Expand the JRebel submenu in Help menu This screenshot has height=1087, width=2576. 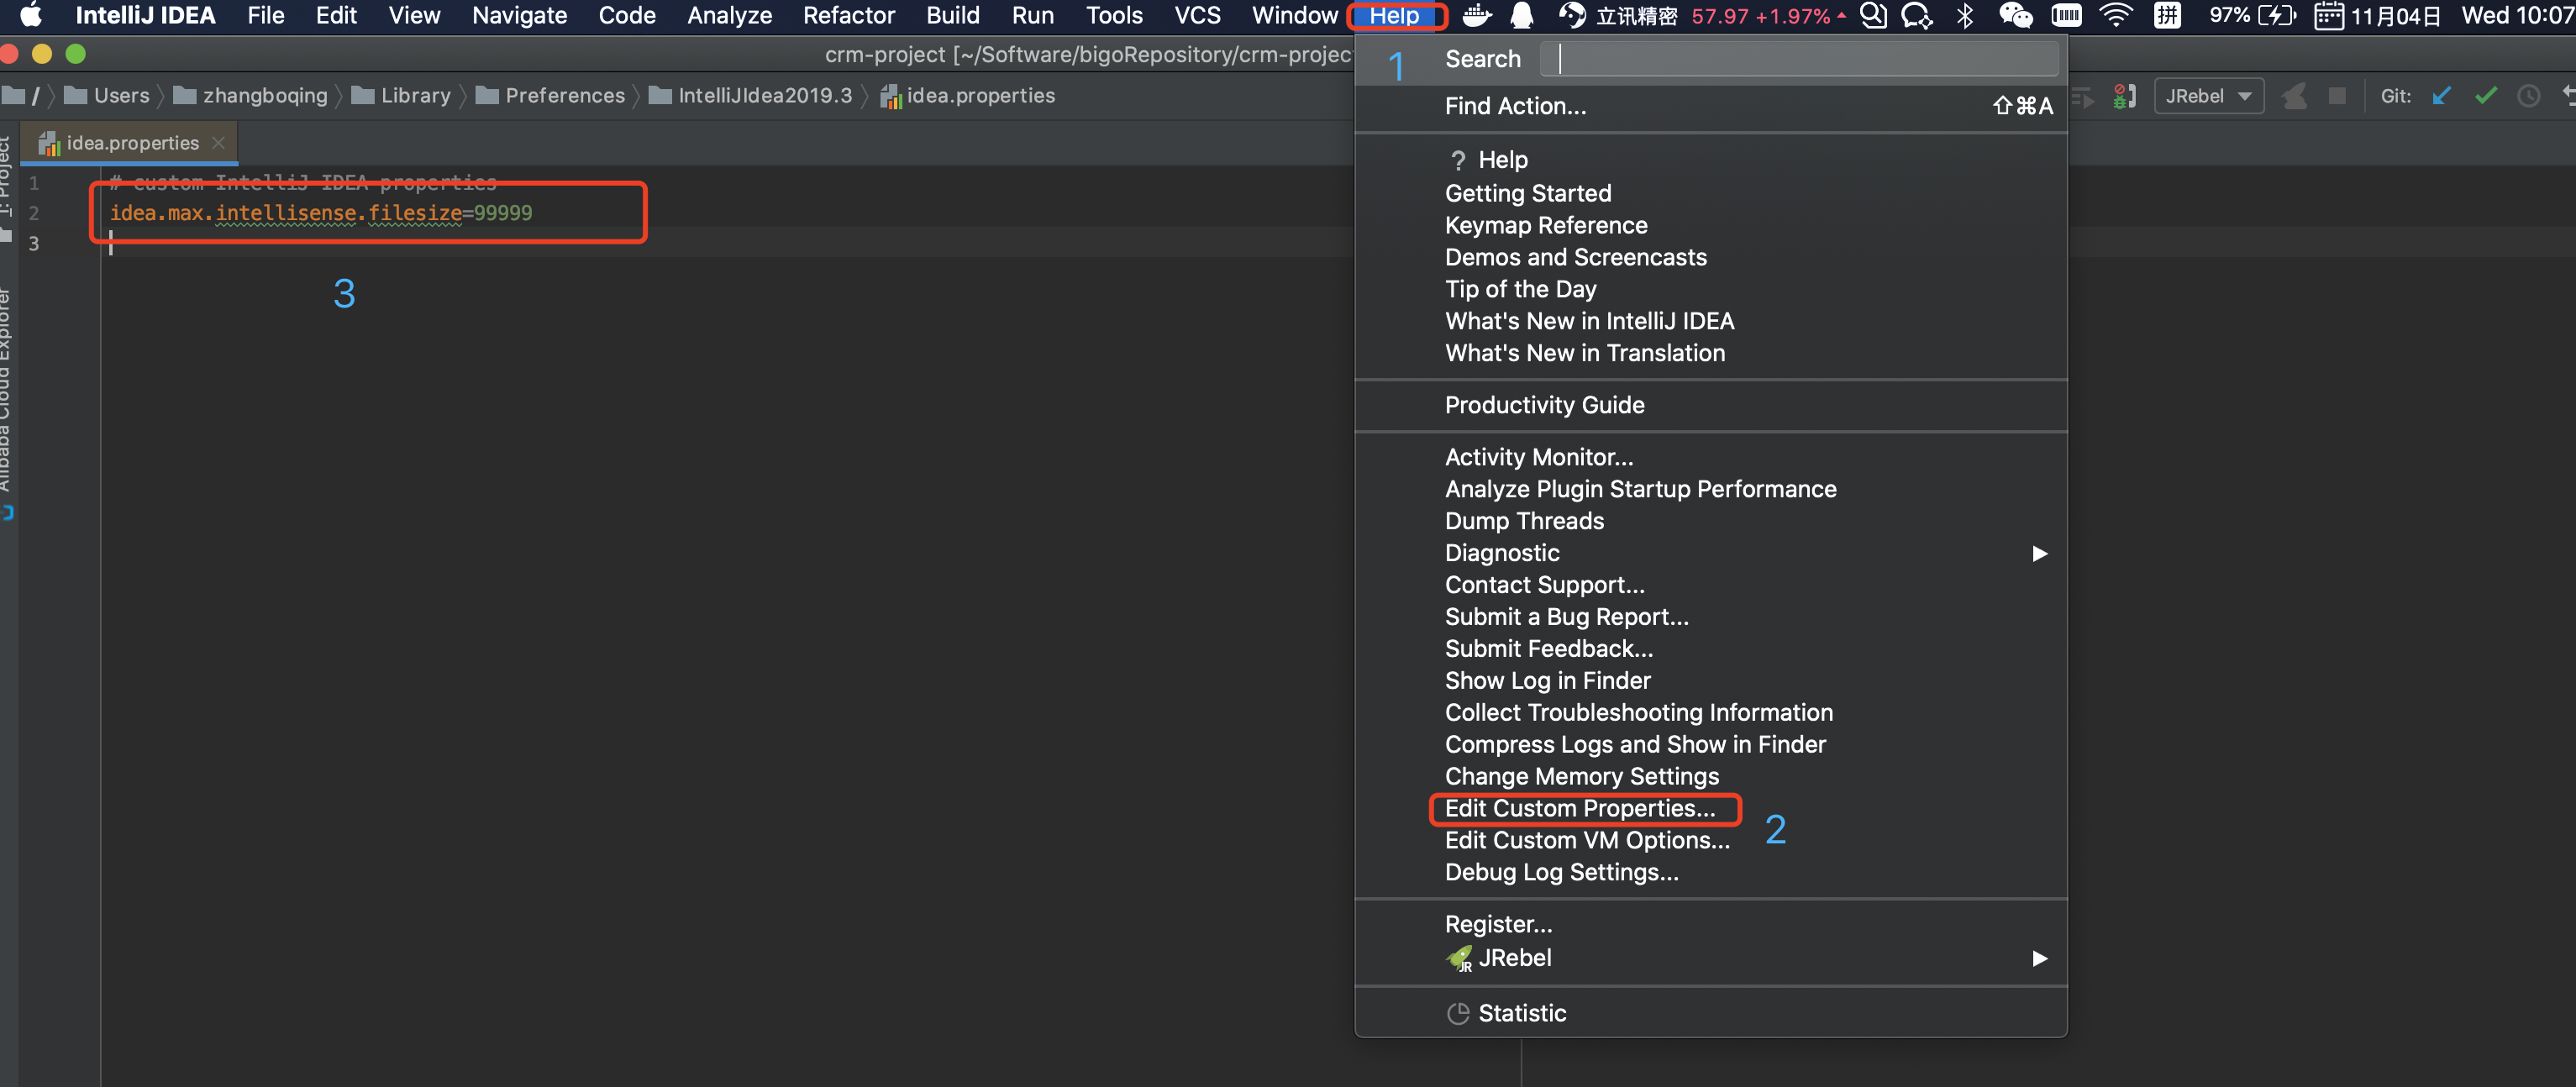click(x=2038, y=958)
